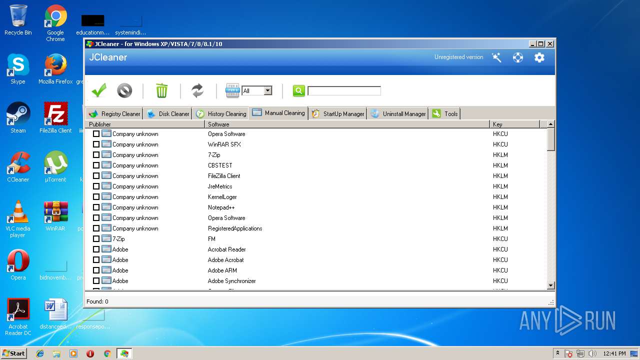
Task: Open the magic wand icon in header
Action: (496, 57)
